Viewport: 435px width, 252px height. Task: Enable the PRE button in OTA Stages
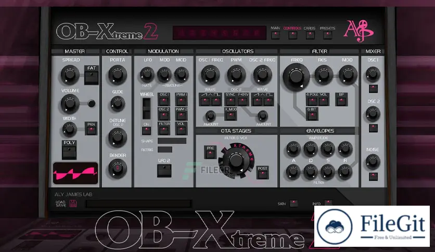click(210, 154)
